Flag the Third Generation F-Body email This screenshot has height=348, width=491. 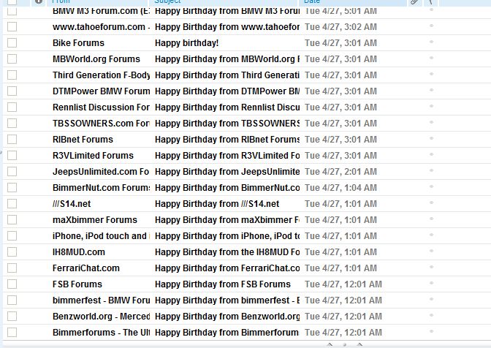pos(432,74)
